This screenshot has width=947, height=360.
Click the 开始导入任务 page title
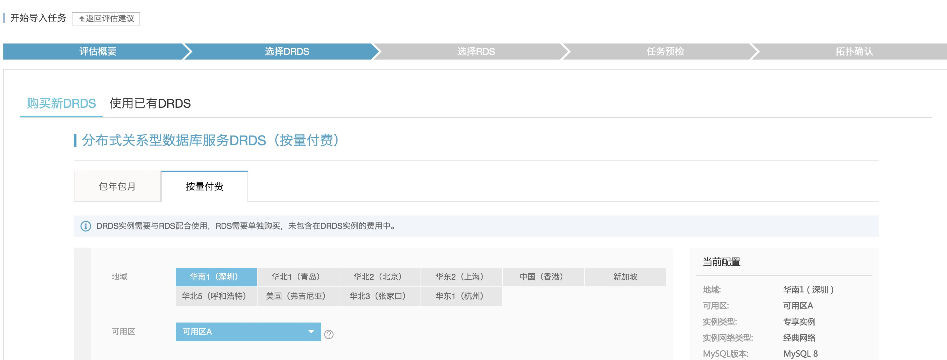pyautogui.click(x=38, y=18)
